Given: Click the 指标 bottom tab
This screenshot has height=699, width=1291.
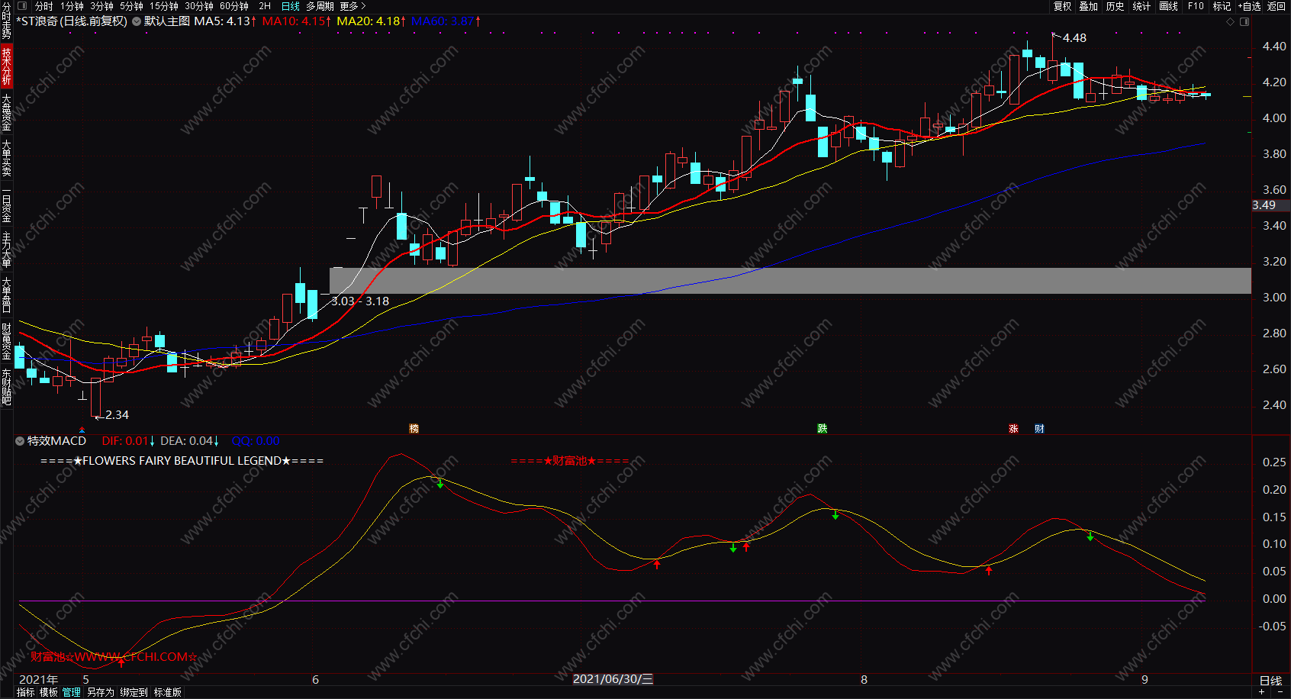Looking at the screenshot, I should pos(25,692).
